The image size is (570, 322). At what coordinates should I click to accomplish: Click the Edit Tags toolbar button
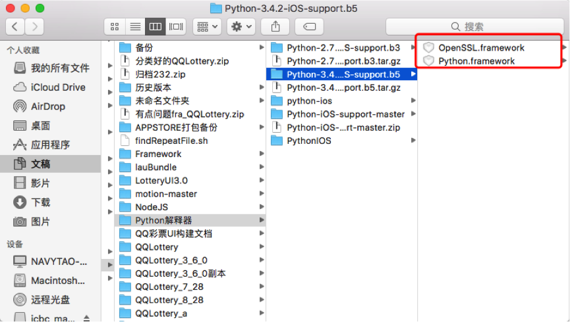coord(309,26)
